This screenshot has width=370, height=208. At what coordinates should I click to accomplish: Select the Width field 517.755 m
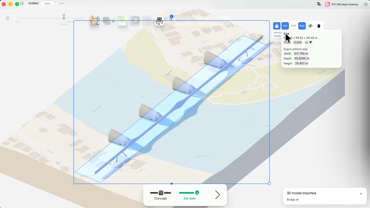coord(301,54)
